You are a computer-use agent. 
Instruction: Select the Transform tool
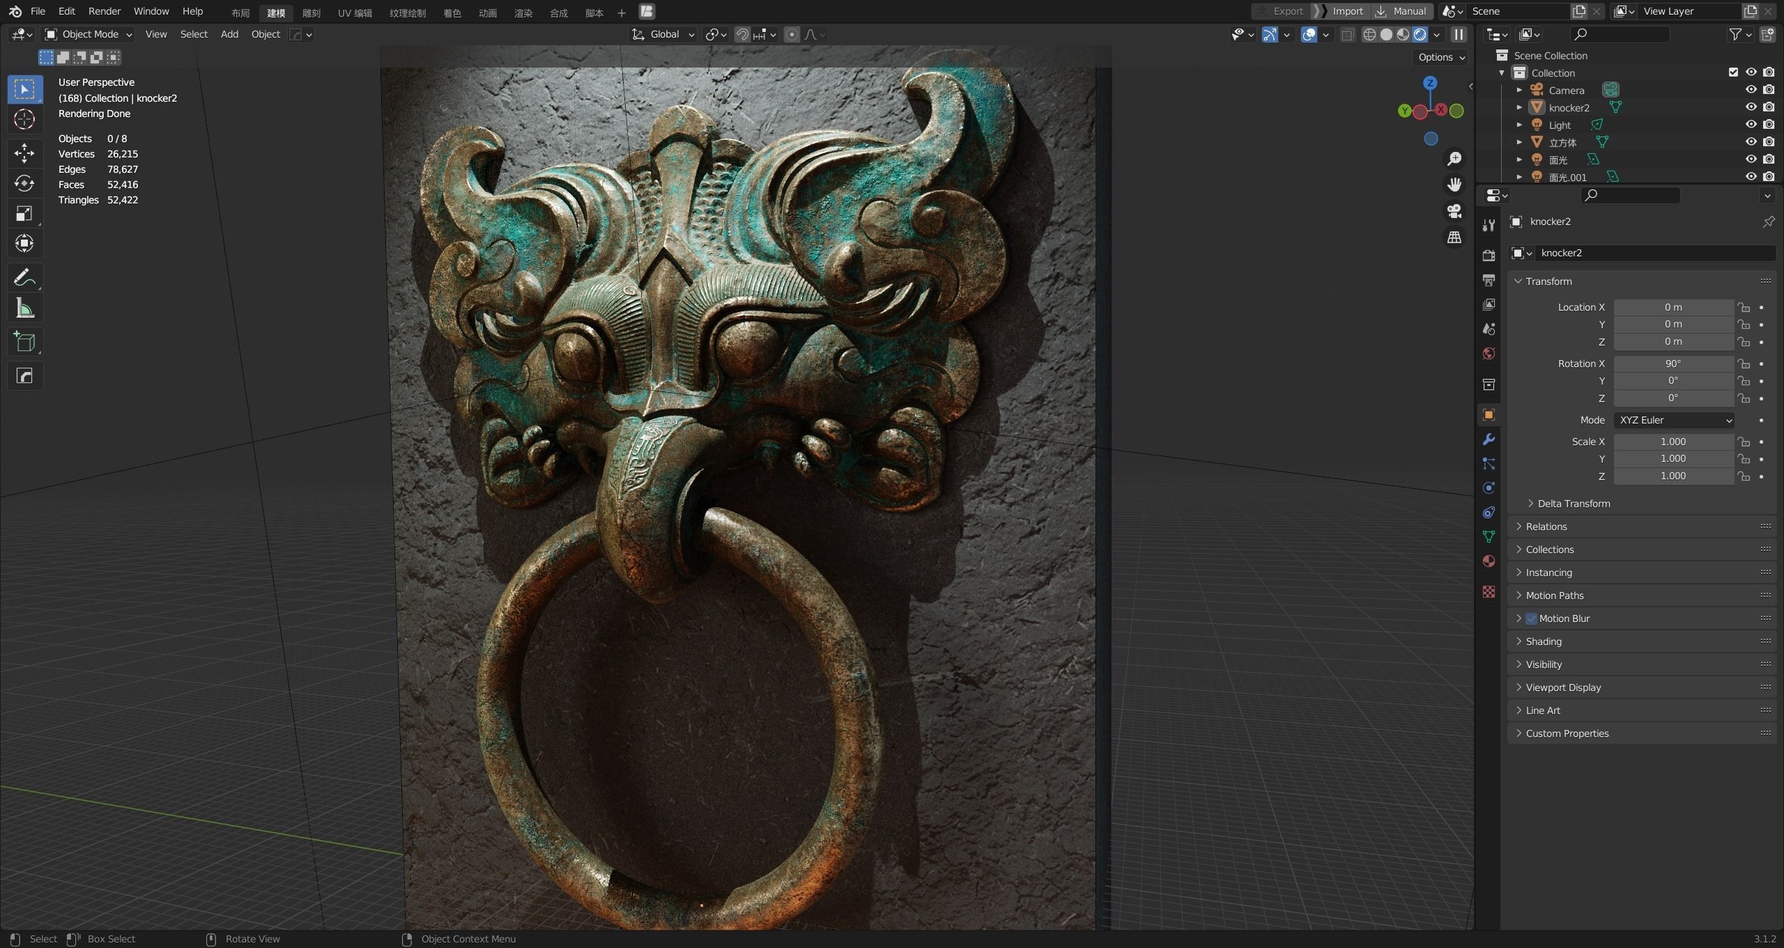coord(24,243)
